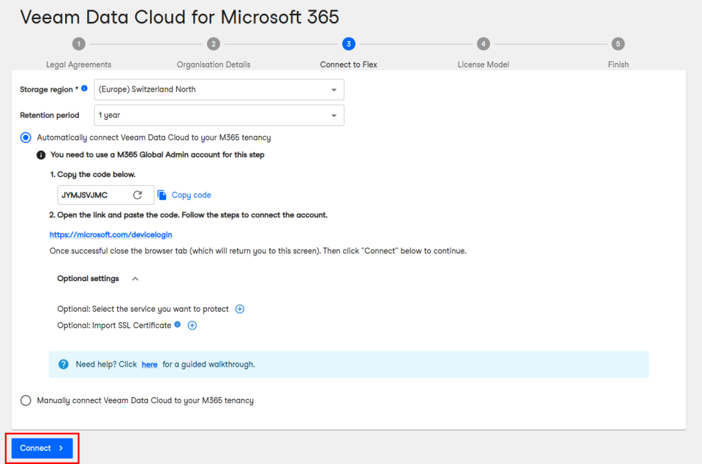Click the info icon beside Import SSL Certificate
702x464 pixels.
tap(178, 324)
